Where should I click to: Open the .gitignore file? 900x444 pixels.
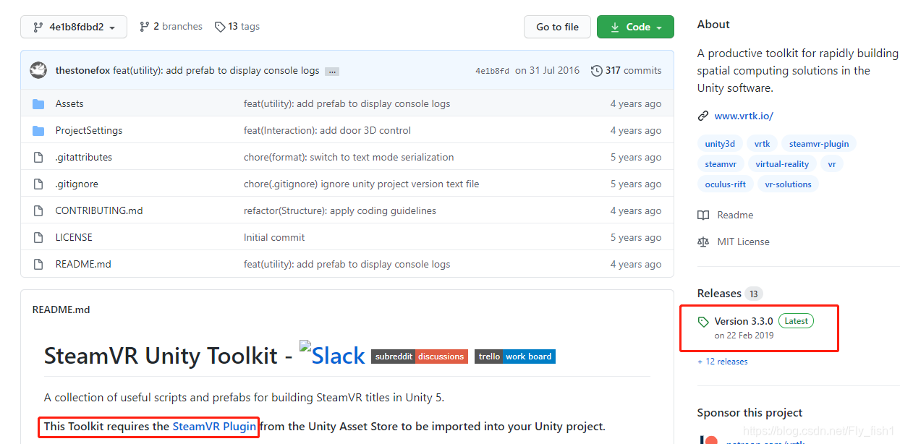pos(77,184)
